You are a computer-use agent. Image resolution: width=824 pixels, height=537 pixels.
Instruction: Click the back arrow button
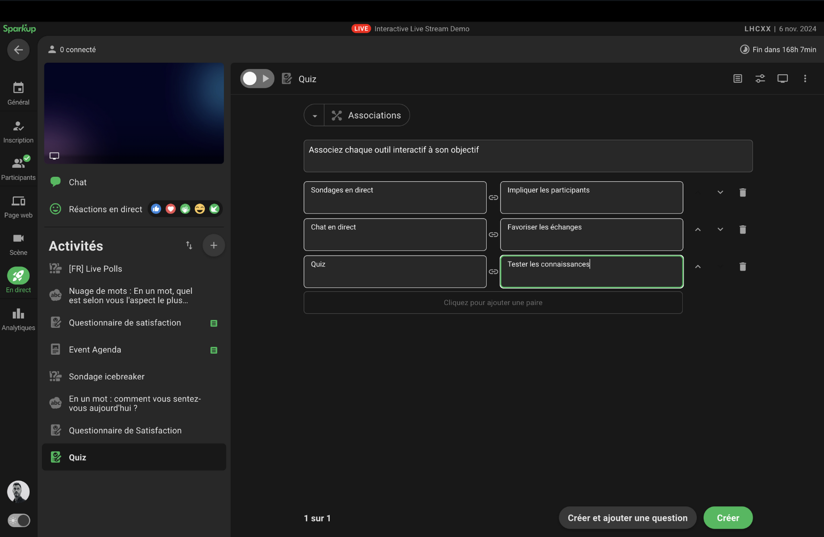point(18,50)
